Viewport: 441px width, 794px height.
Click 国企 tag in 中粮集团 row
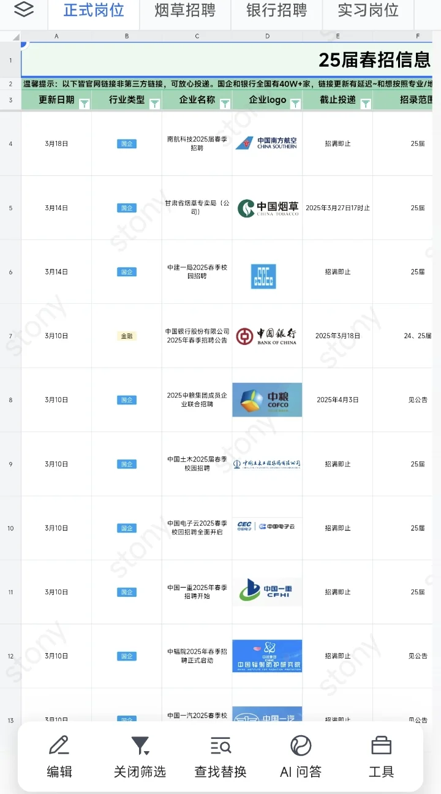(x=127, y=399)
